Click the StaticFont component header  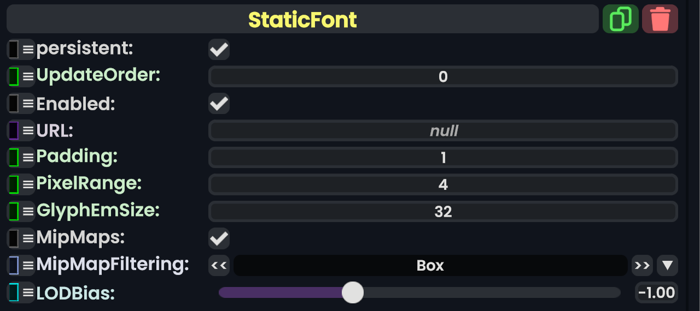[302, 20]
